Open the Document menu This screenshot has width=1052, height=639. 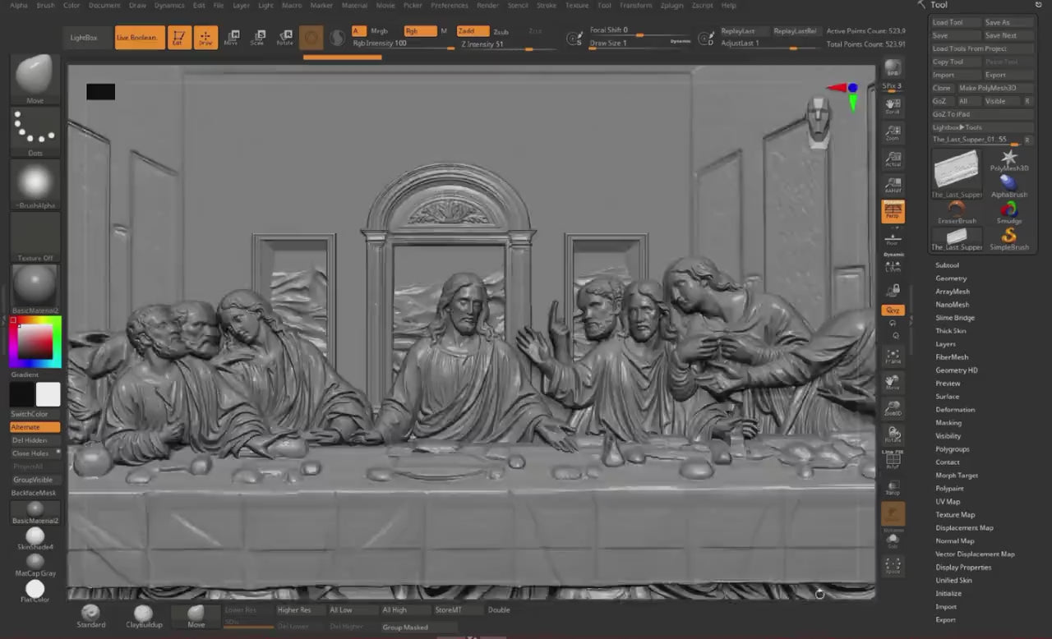tap(104, 5)
